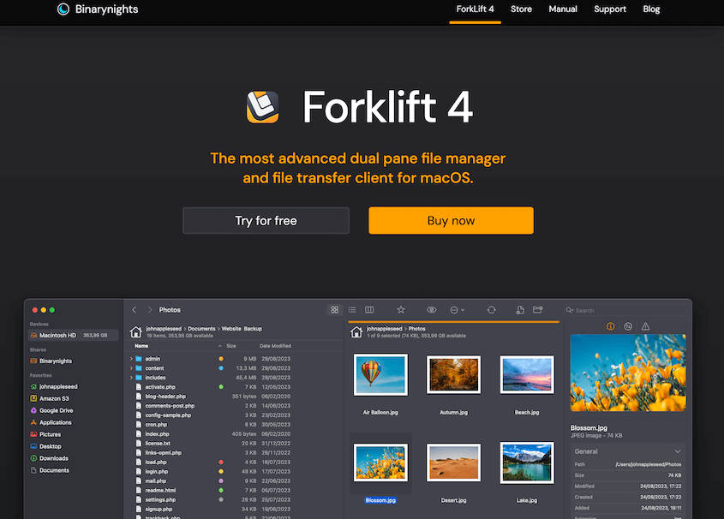Image resolution: width=724 pixels, height=519 pixels.
Task: Switch to icon grid view
Action: 335,310
